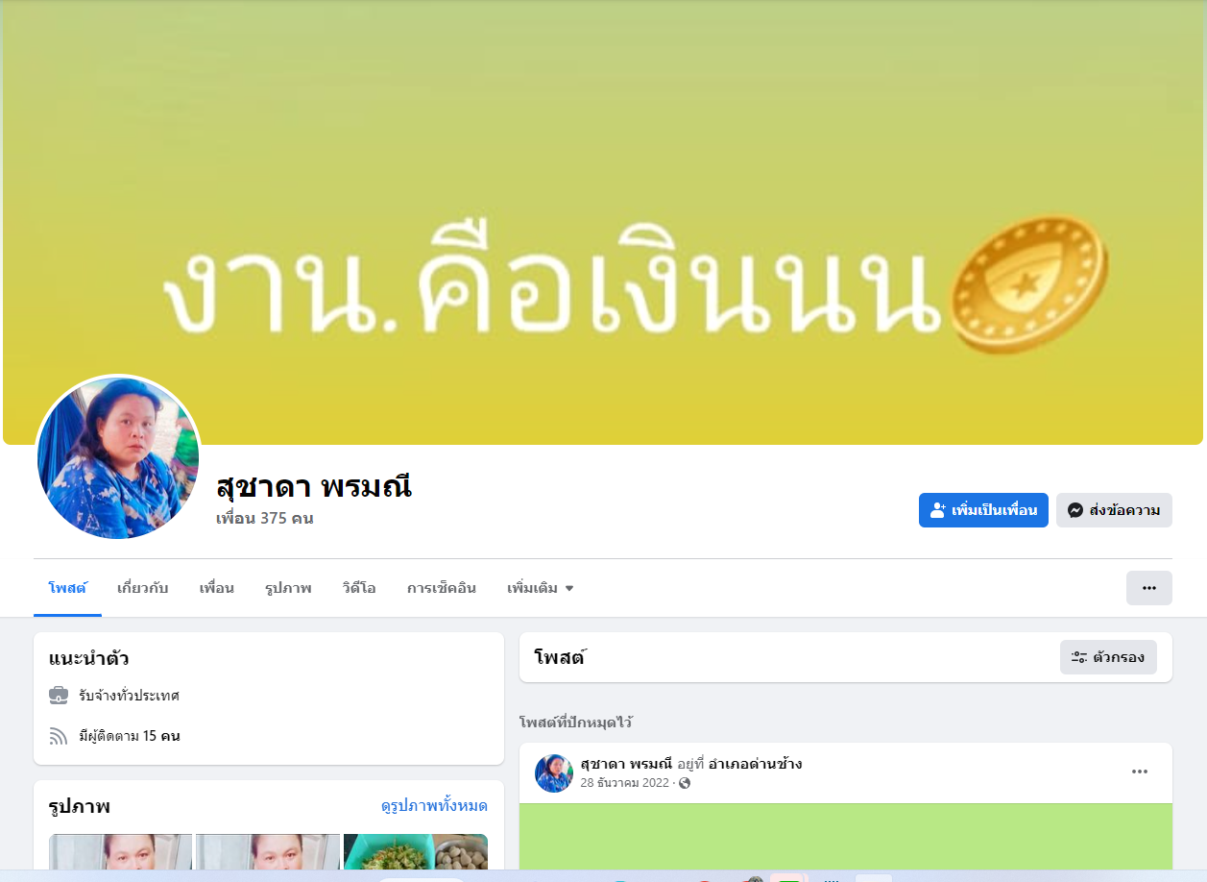
Task: Click the อำเภอด่านช้าง location link
Action: pos(755,764)
